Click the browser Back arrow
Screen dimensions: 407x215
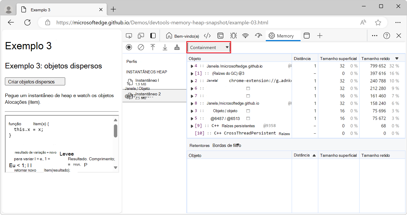(x=11, y=23)
